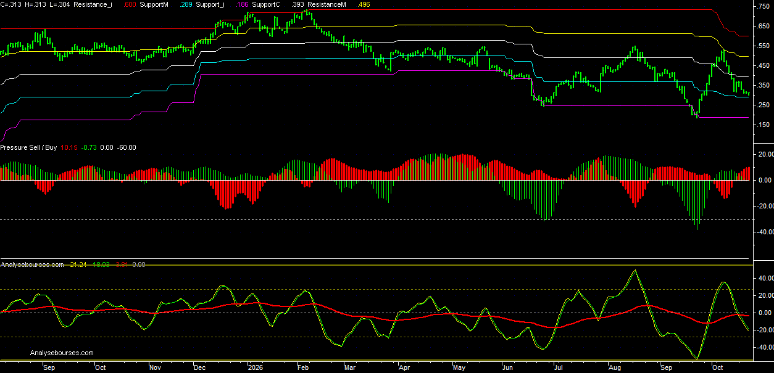Viewport: 774px width, 373px height.
Task: Select the red .600 Resistance_i value
Action: click(130, 4)
